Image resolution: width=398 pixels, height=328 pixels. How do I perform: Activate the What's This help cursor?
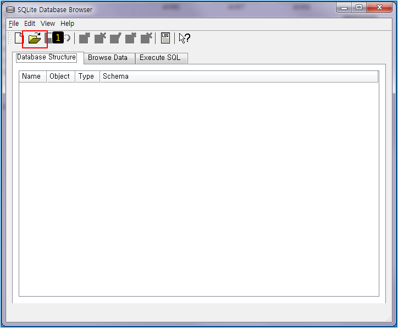(185, 38)
